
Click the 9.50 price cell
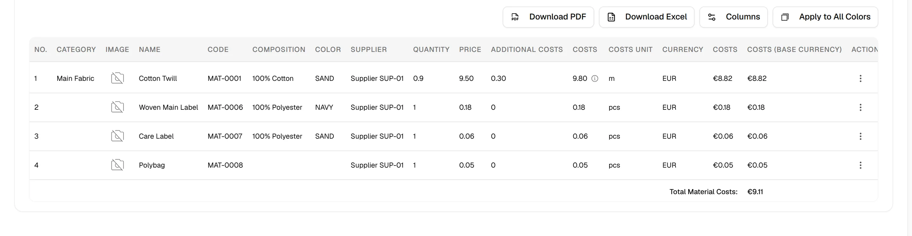tap(466, 78)
